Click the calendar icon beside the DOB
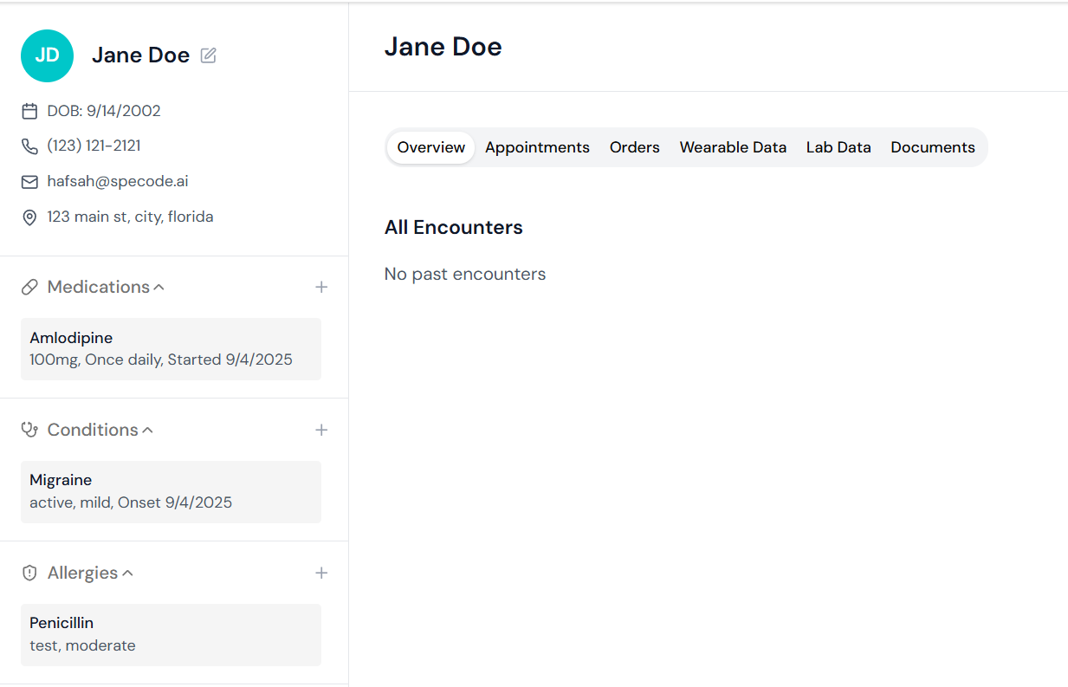This screenshot has height=687, width=1068. click(29, 110)
